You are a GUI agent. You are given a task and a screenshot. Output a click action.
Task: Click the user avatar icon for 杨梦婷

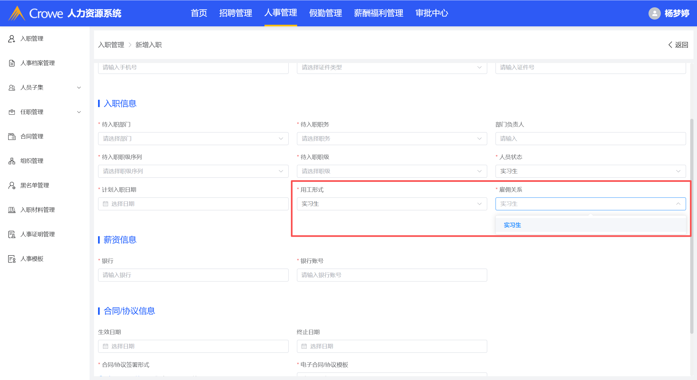tap(654, 13)
